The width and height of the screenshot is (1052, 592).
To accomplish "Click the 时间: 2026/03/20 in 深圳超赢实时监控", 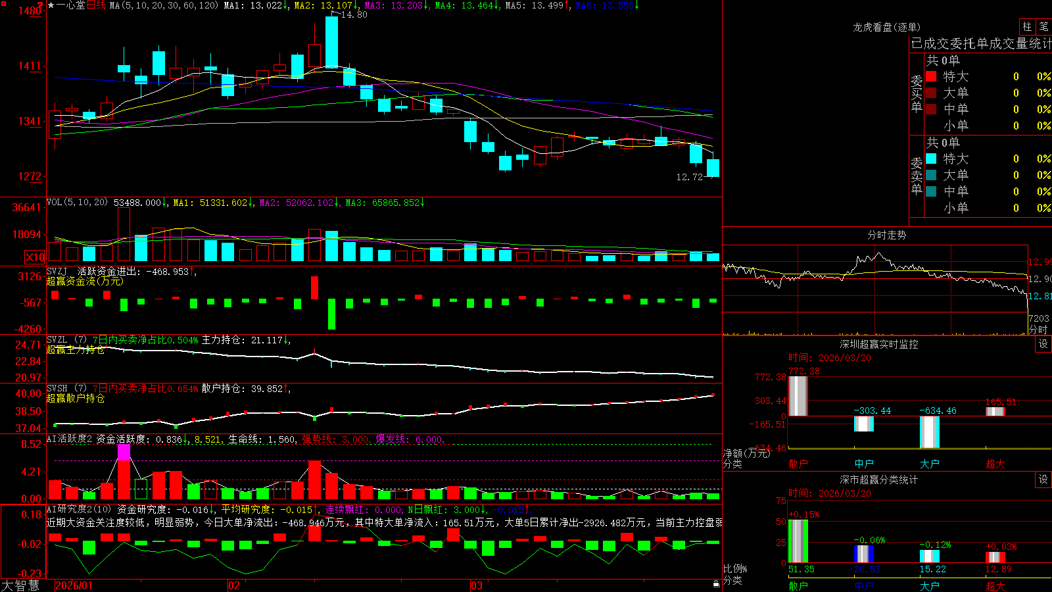I will (830, 358).
